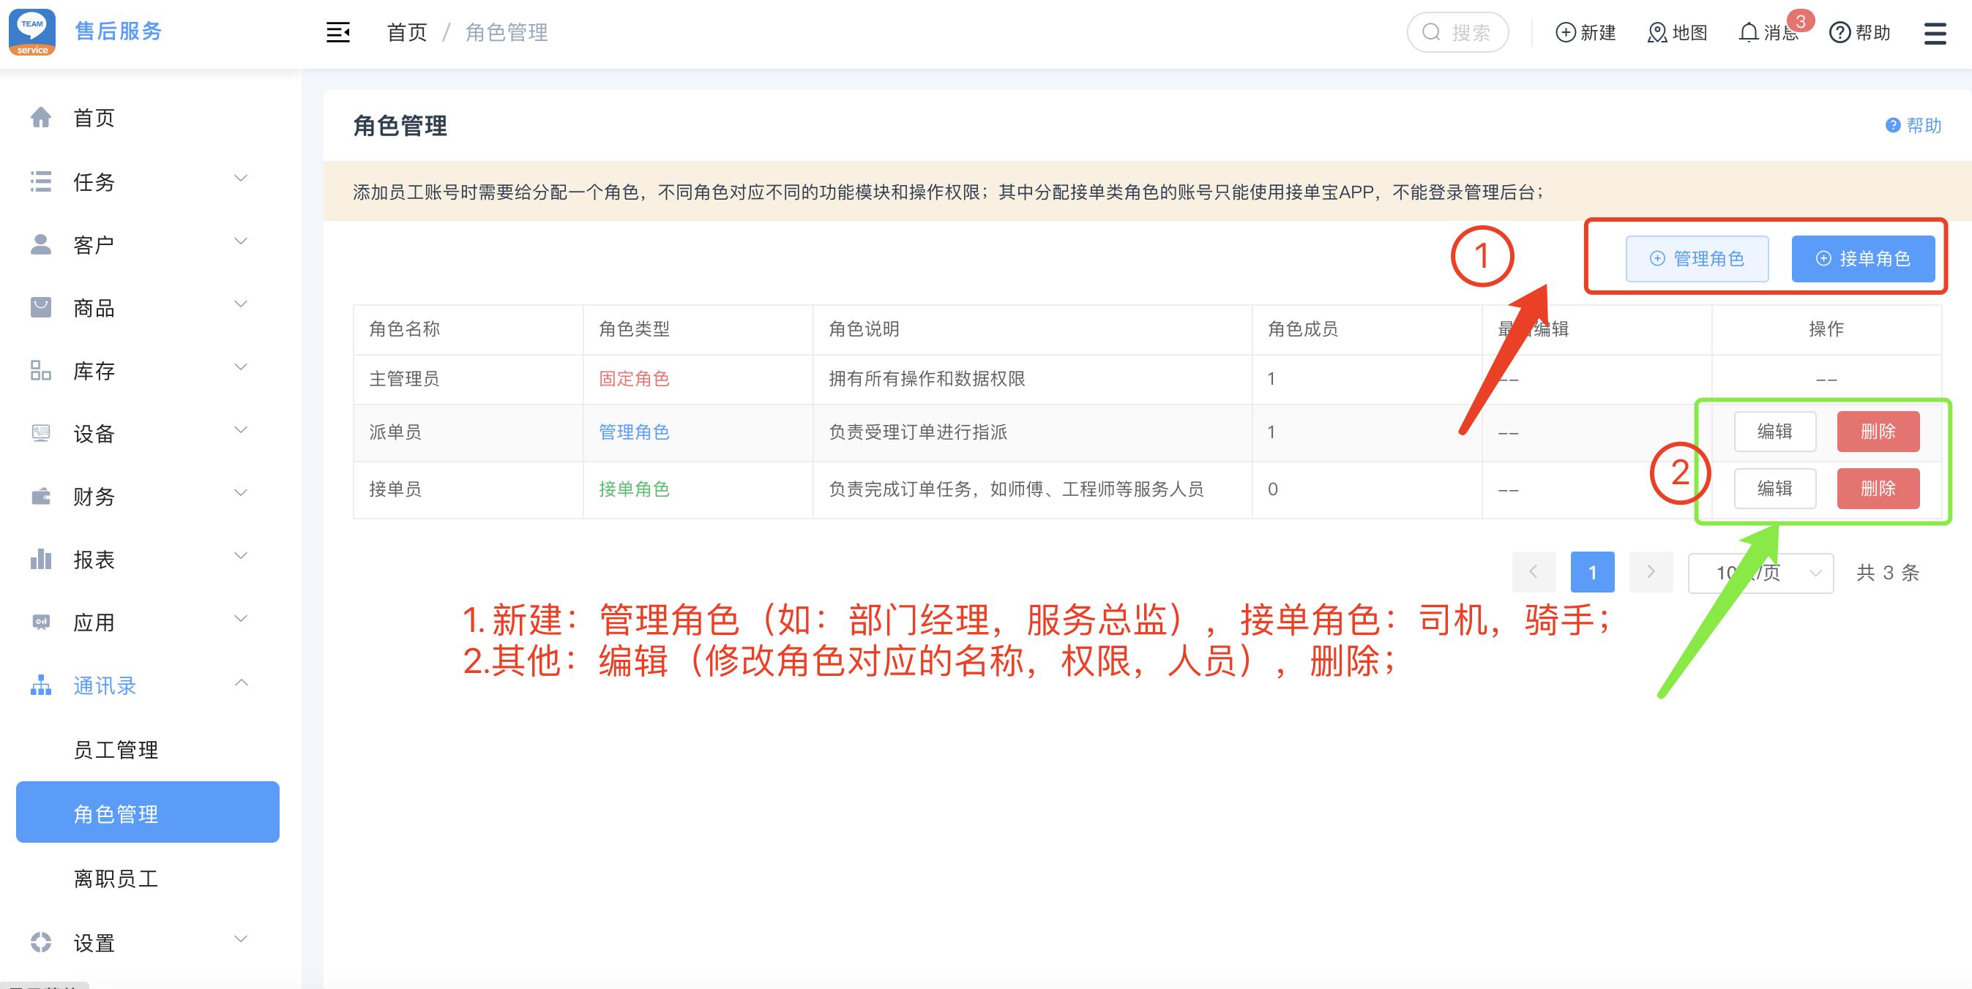Viewport: 1972px width, 989px height.
Task: Click the map location icon
Action: coord(1657,32)
